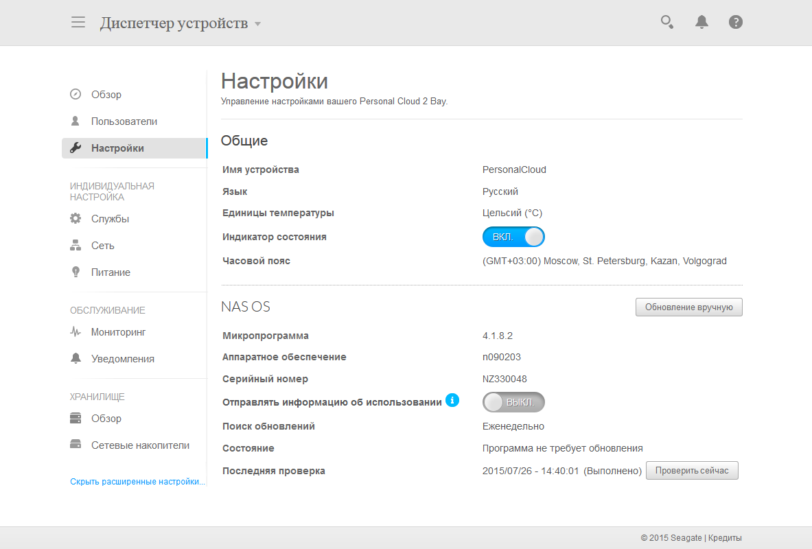The width and height of the screenshot is (812, 549).
Task: Click the Настройки wrench icon
Action: pyautogui.click(x=76, y=148)
